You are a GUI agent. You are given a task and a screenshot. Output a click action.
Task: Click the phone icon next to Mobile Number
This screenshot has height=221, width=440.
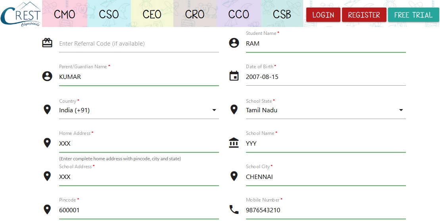(234, 209)
